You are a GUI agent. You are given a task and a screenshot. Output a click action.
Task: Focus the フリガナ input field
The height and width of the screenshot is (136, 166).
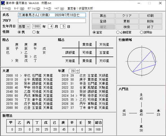click(x=52, y=21)
